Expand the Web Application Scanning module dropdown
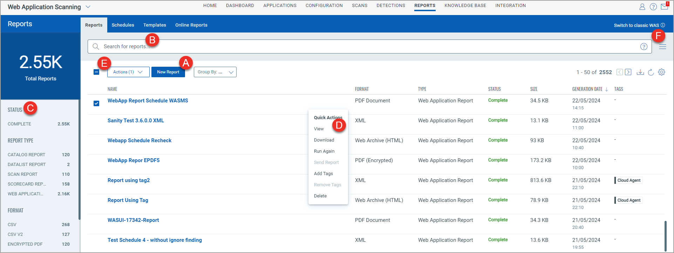 tap(88, 7)
